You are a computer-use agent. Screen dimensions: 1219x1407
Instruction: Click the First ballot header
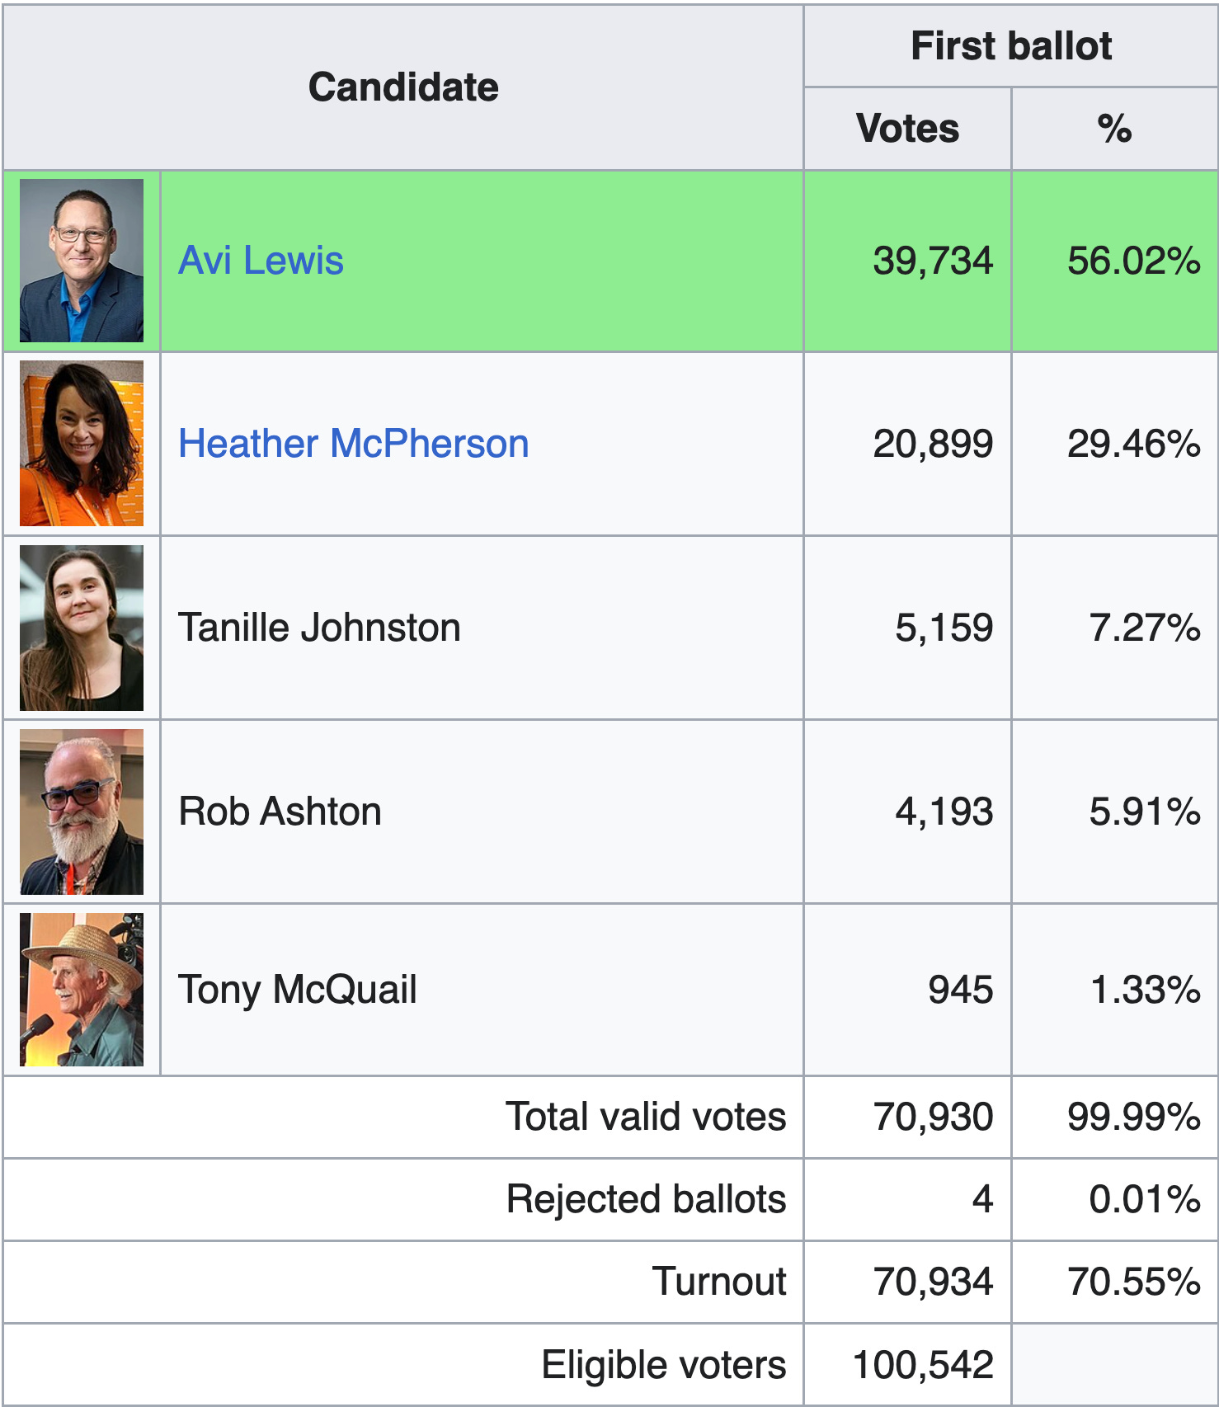pos(1011,46)
